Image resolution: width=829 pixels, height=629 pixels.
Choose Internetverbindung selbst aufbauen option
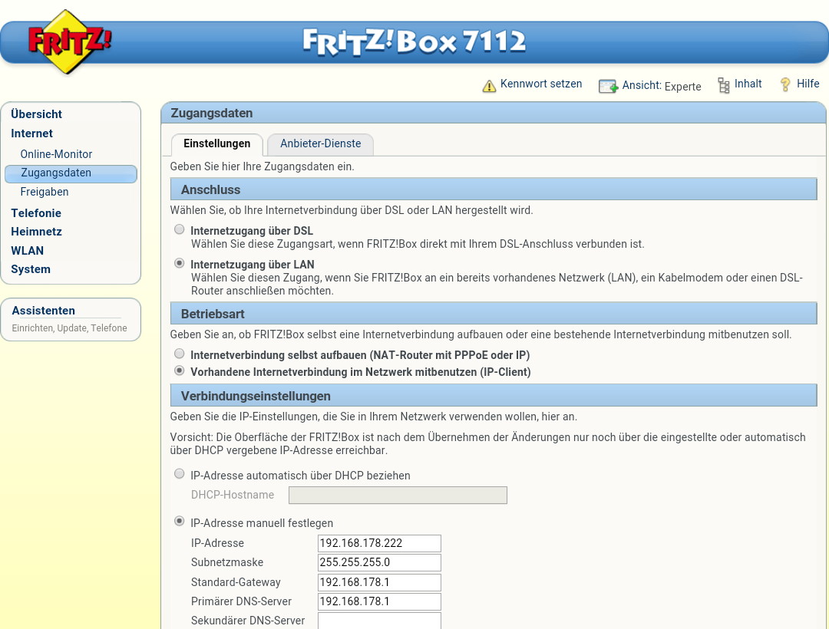(180, 354)
